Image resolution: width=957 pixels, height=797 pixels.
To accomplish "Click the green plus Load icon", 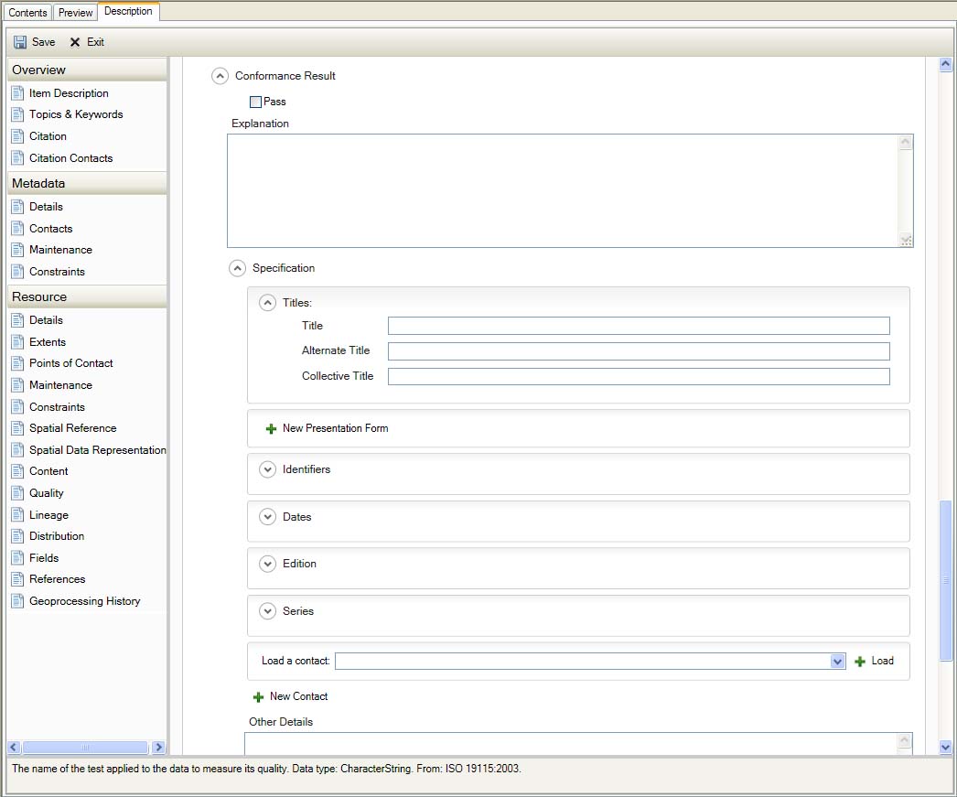I will 860,662.
